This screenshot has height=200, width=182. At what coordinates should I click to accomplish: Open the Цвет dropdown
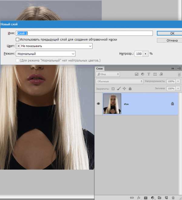click(x=54, y=46)
